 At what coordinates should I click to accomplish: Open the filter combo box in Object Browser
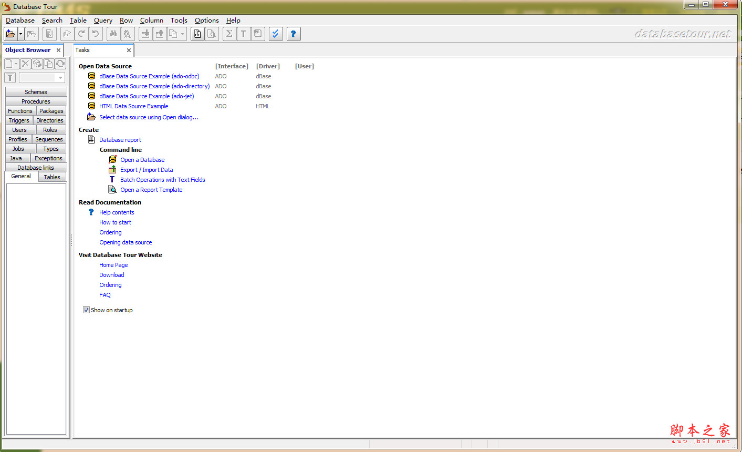click(42, 78)
